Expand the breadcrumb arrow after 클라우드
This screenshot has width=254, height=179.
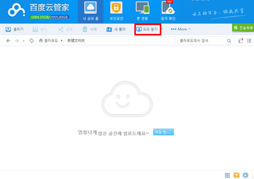click(62, 41)
